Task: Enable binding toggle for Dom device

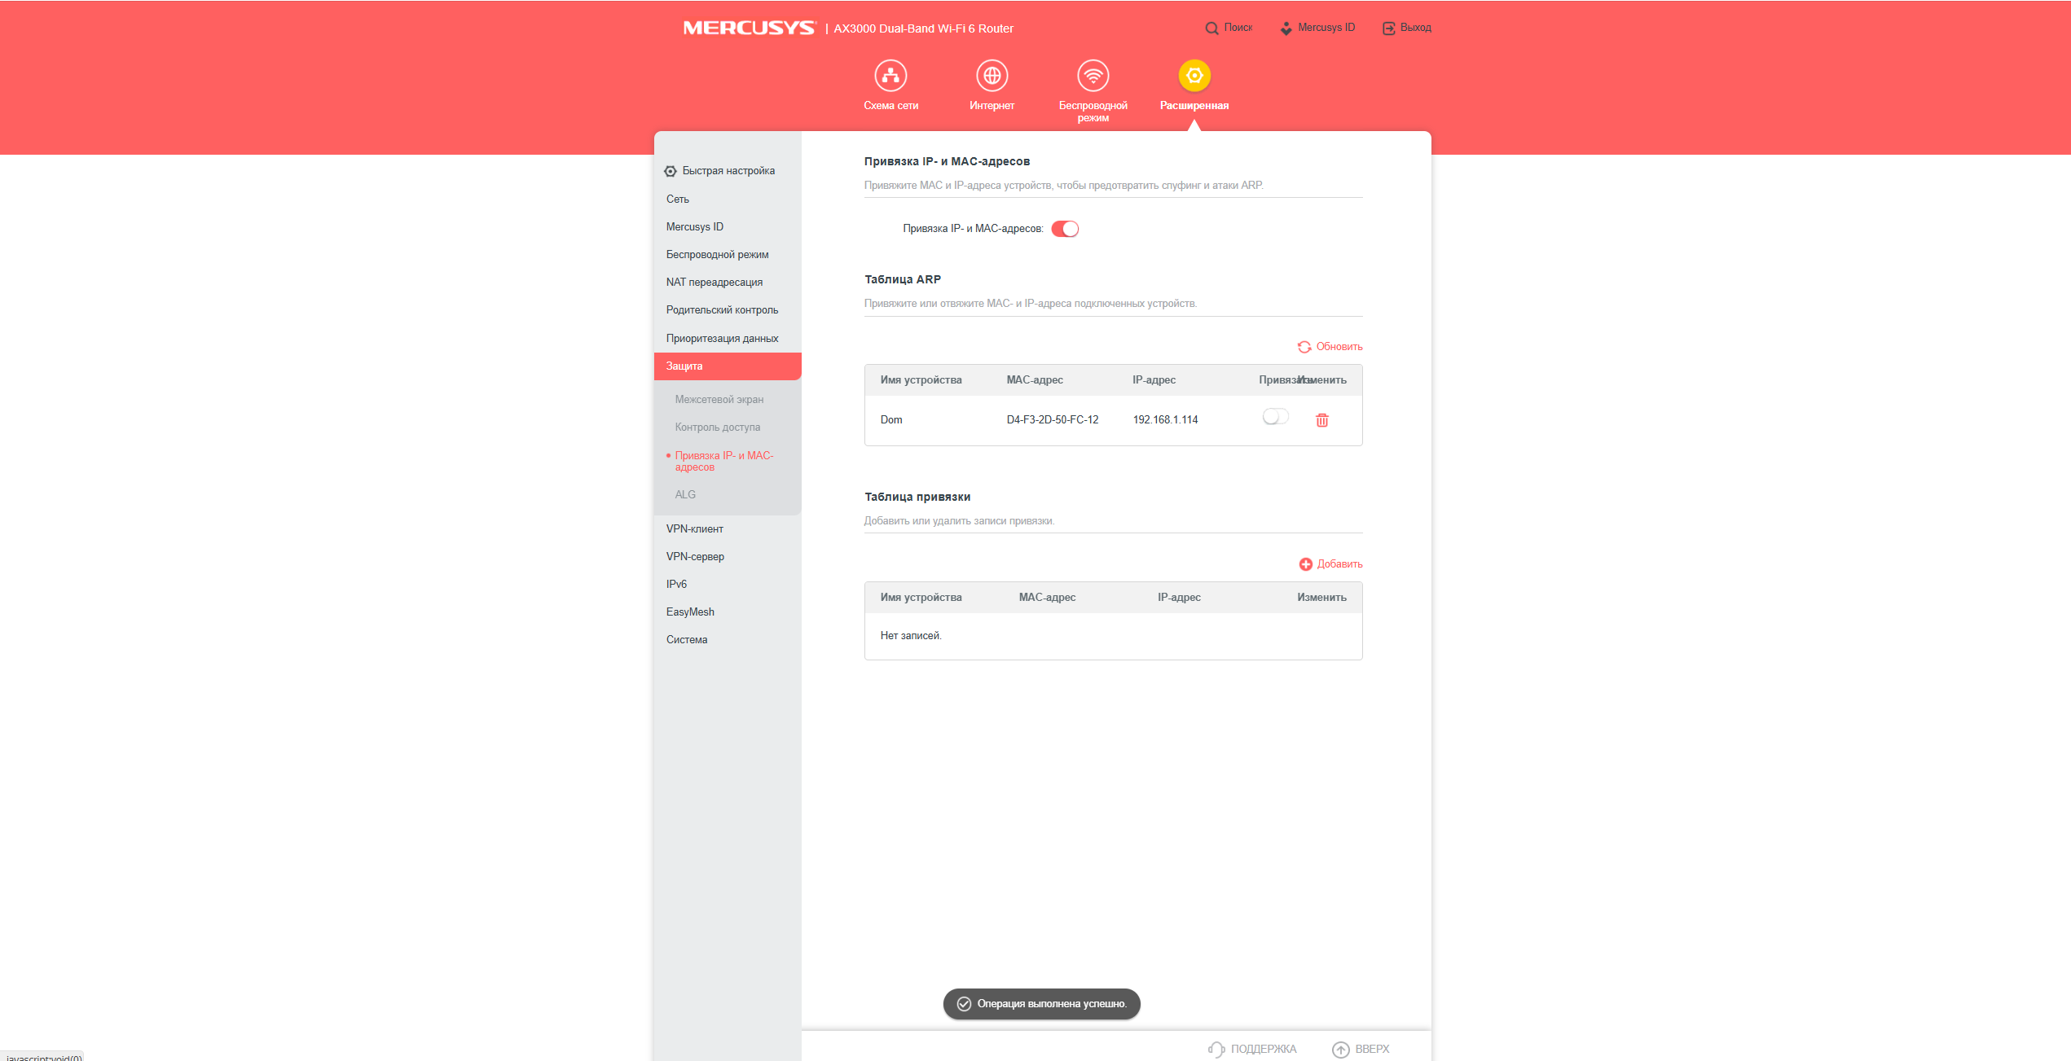Action: click(1275, 417)
